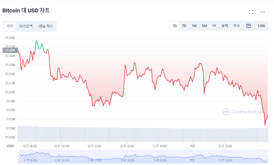Click the mini chart in the bottom navigator
274x165 pixels.
point(143,157)
